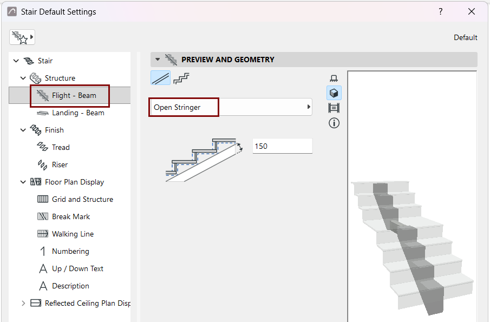The width and height of the screenshot is (490, 322).
Task: Collapse the Preview and Geometry panel
Action: (158, 60)
